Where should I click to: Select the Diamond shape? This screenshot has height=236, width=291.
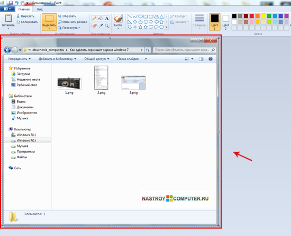135,22
